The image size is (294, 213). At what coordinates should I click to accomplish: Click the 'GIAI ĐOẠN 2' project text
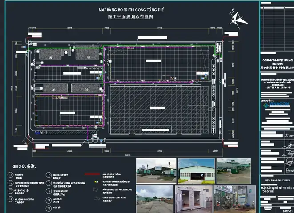pyautogui.click(x=278, y=85)
